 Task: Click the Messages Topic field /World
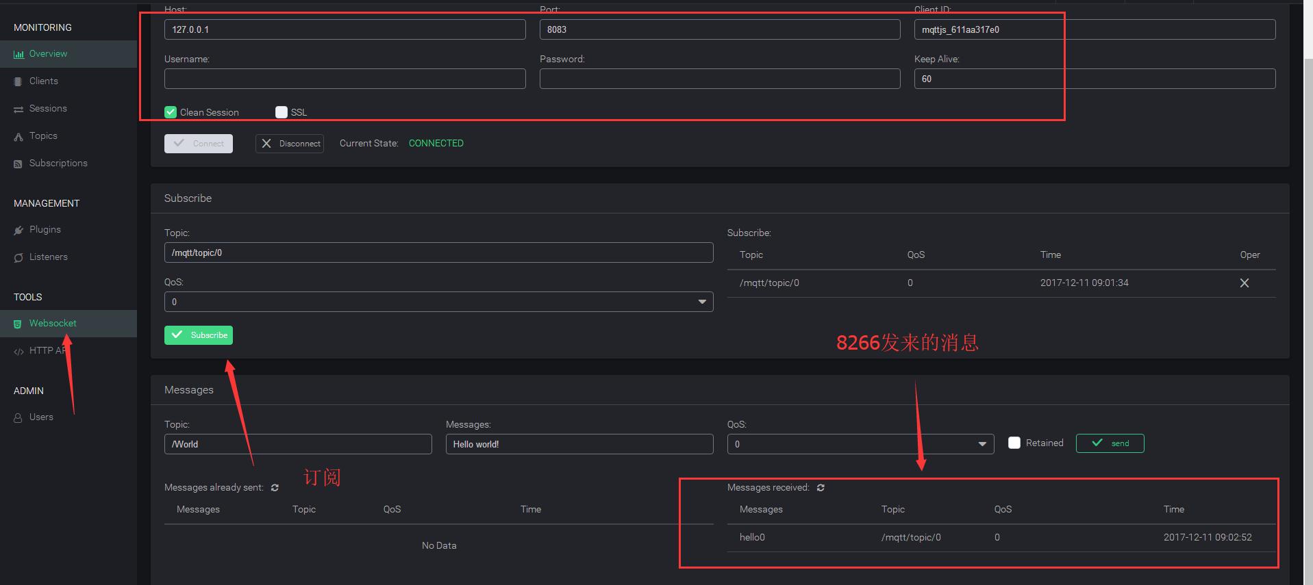pyautogui.click(x=298, y=444)
